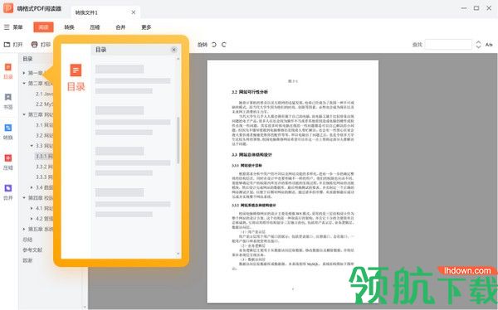Expand the 4.2 outline node
The height and width of the screenshot is (310, 498).
tap(32, 219)
